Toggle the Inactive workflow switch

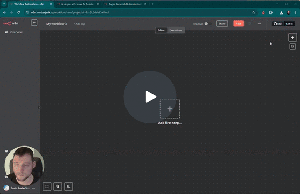208,24
